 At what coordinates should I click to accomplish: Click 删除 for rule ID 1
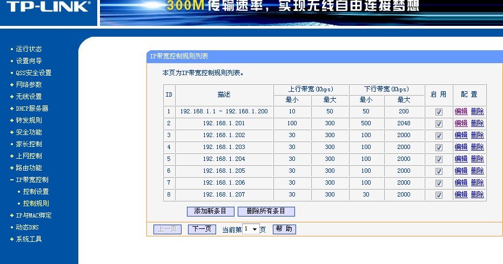[478, 111]
